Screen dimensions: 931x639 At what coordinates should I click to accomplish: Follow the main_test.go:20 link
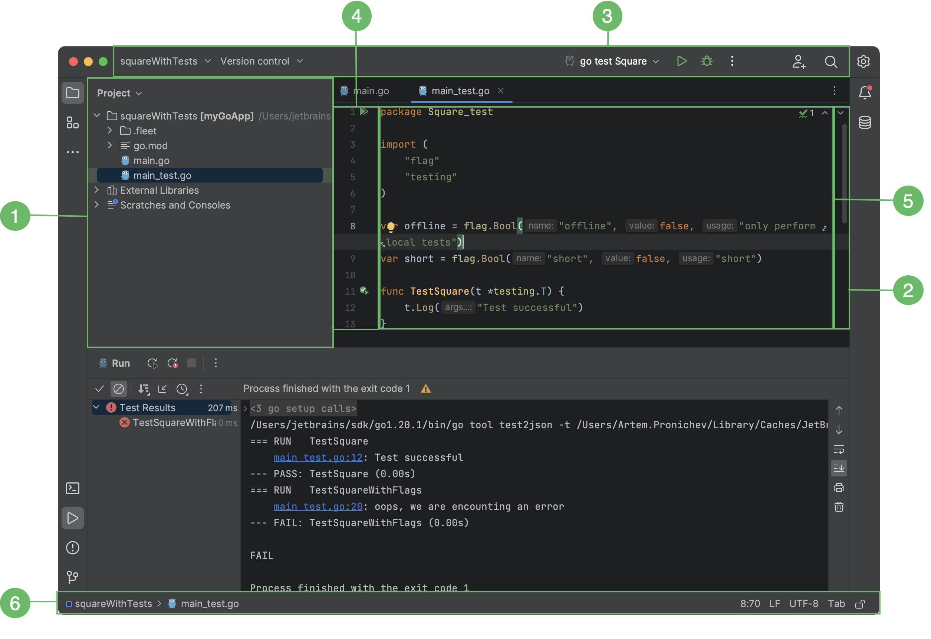318,506
